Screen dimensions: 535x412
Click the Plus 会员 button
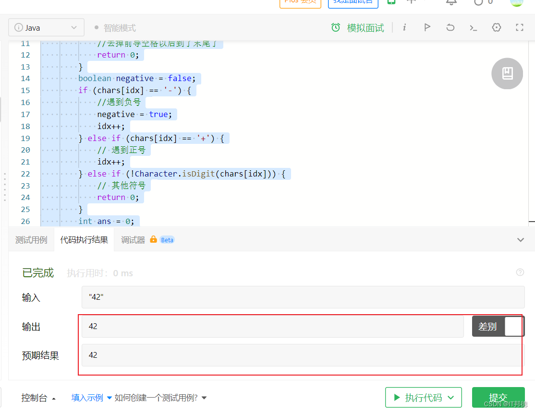300,3
